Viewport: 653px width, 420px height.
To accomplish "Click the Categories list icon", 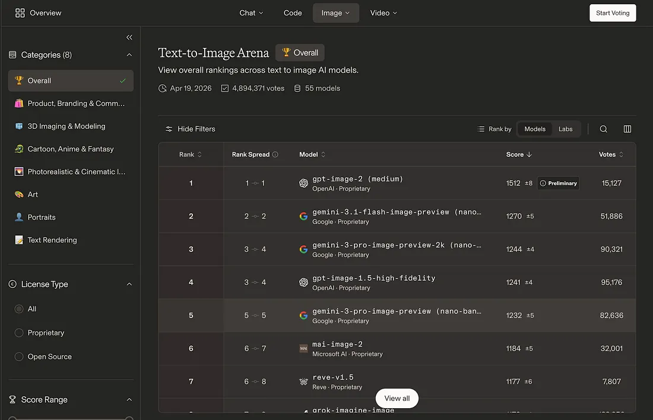I will click(12, 55).
